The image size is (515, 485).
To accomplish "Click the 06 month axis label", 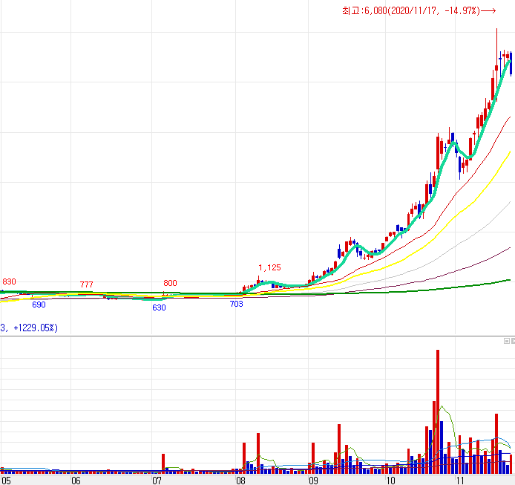I will 76,481.
